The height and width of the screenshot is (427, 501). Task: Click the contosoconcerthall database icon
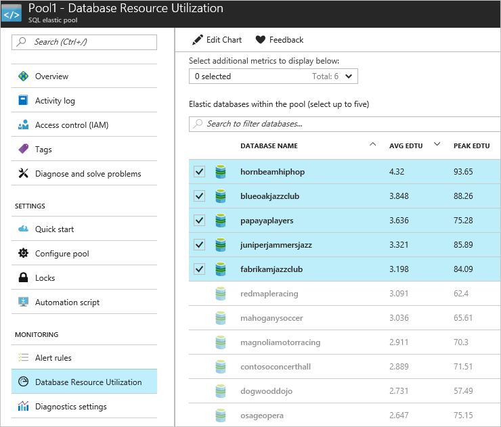tap(221, 367)
